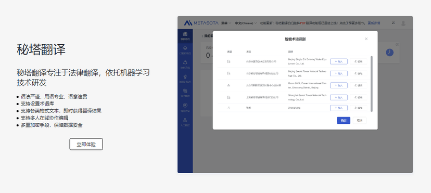
Task: Click the blue clock icon behind dialog
Action: tap(389, 53)
